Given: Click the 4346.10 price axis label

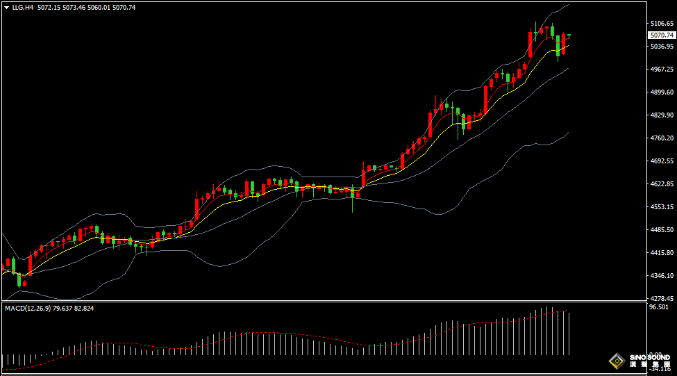Looking at the screenshot, I should (x=660, y=276).
